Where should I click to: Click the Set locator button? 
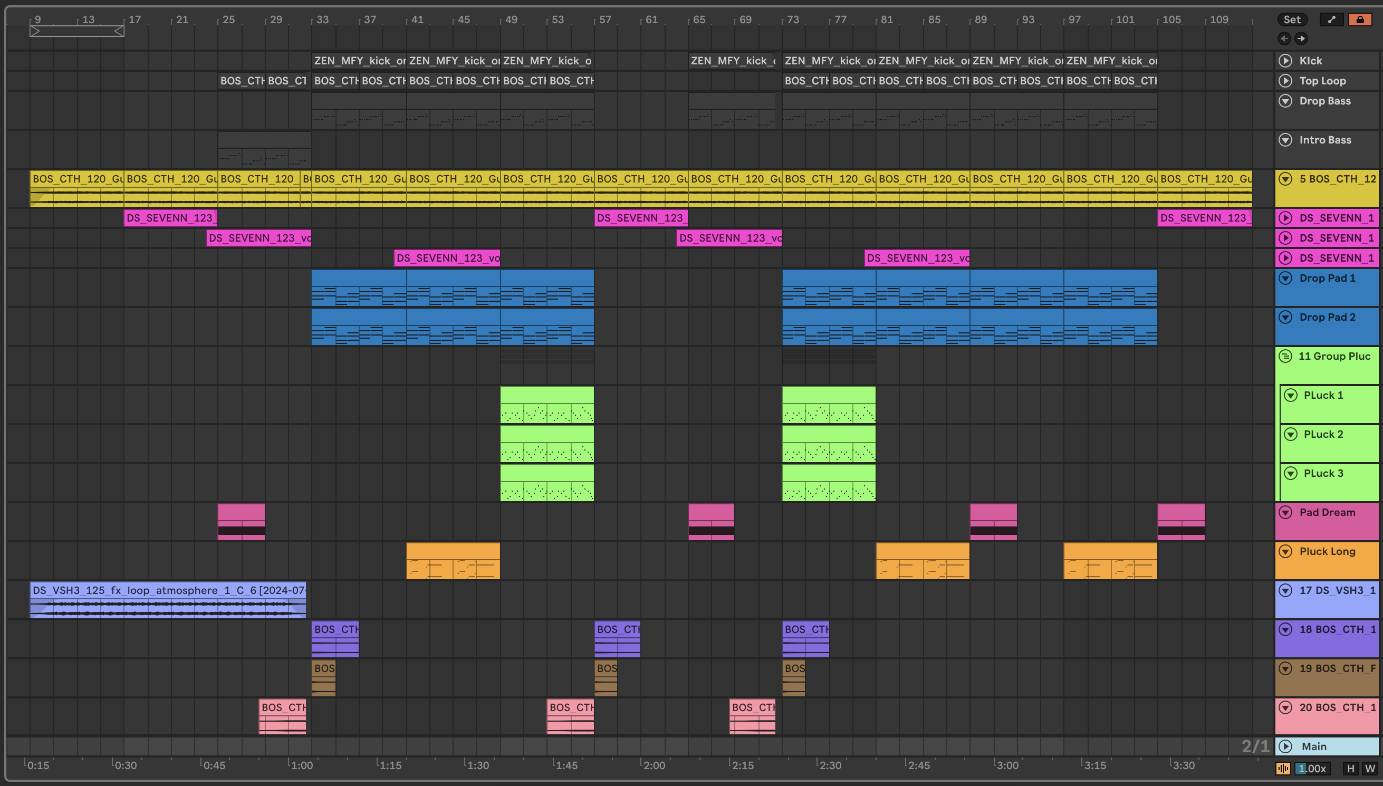pos(1292,20)
